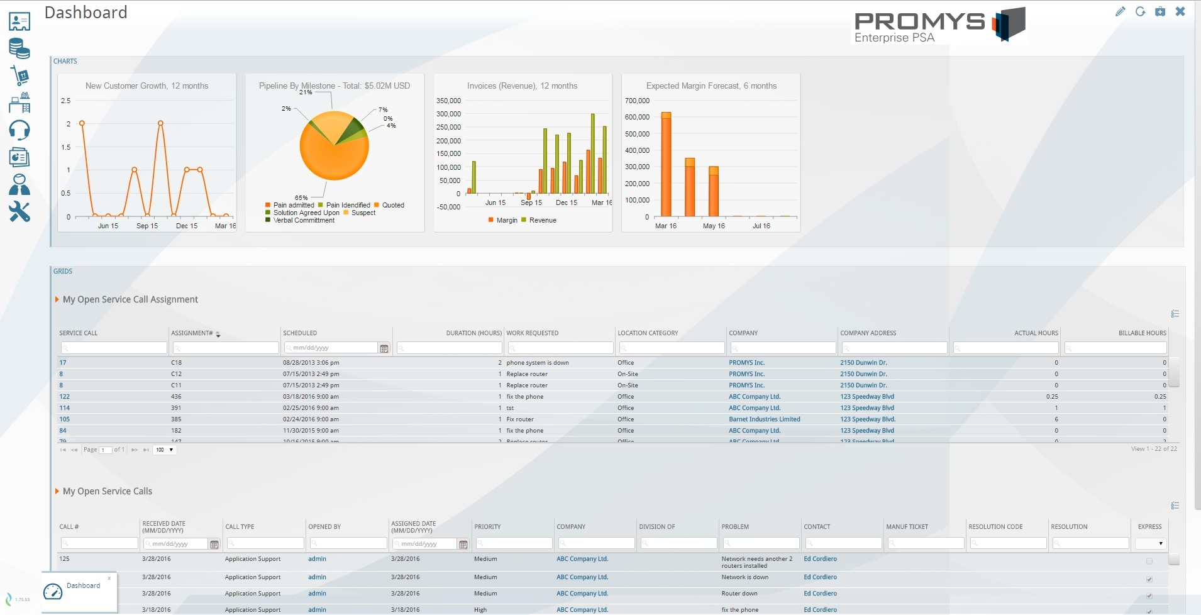Click the edit dashboard pencil icon
The height and width of the screenshot is (615, 1201).
pos(1122,11)
